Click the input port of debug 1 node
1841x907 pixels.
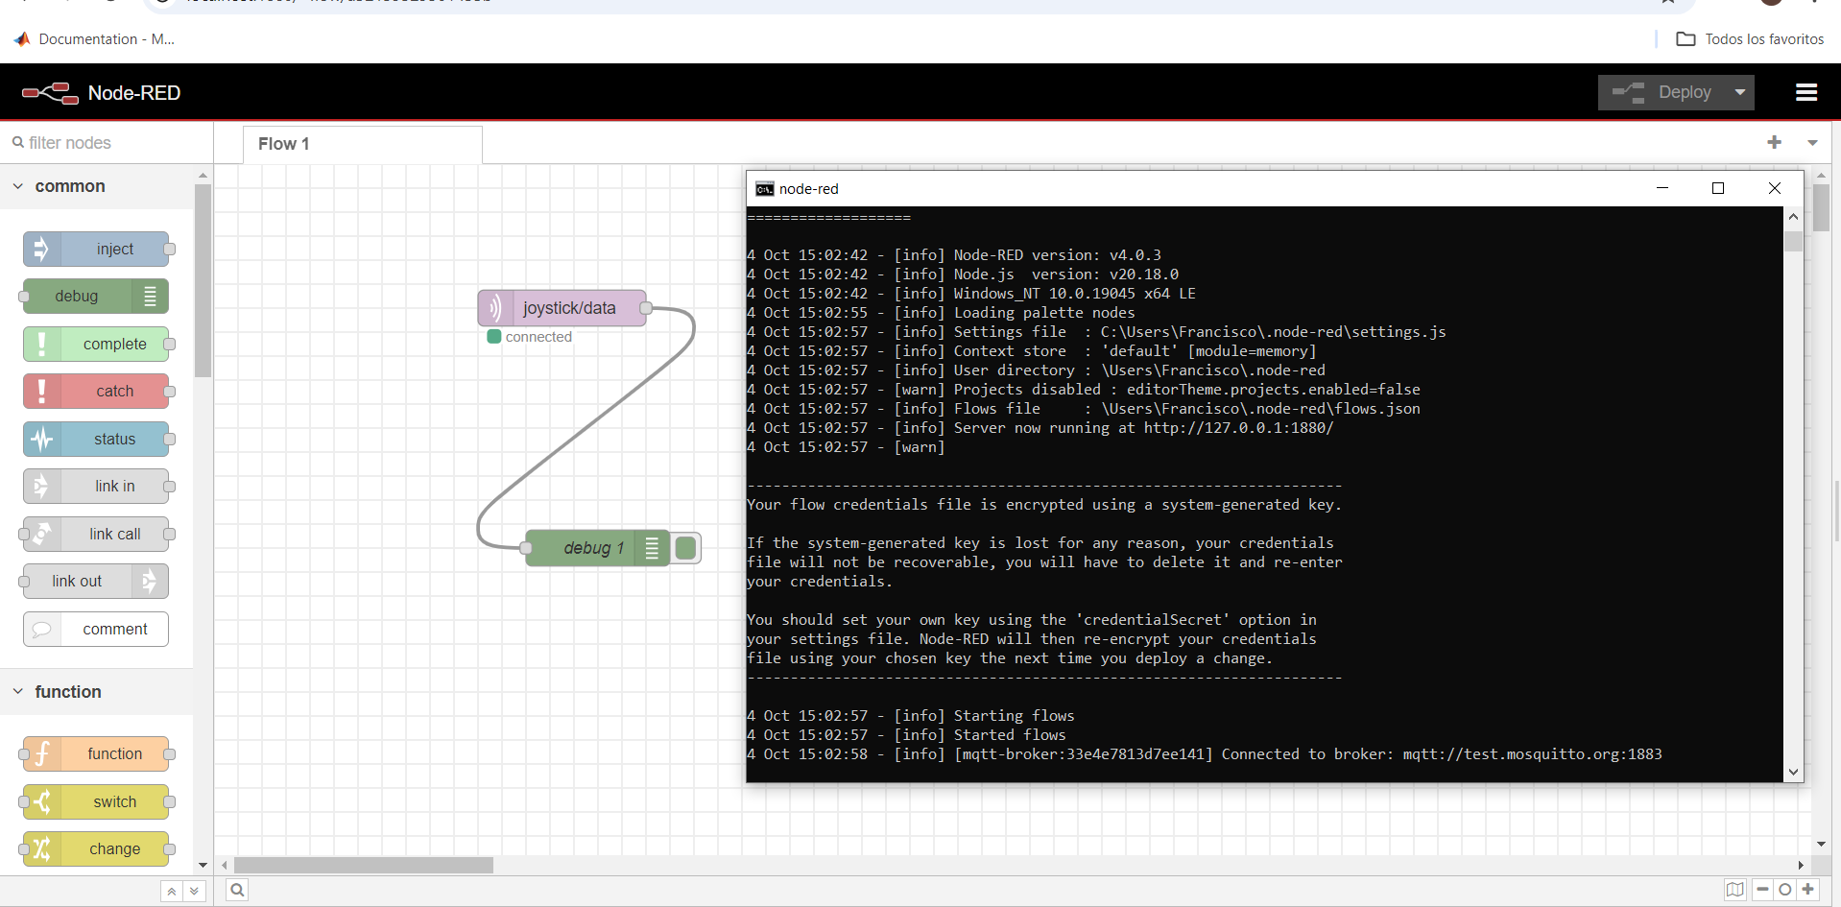[x=526, y=548]
